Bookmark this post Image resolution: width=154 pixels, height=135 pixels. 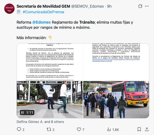click(139, 129)
